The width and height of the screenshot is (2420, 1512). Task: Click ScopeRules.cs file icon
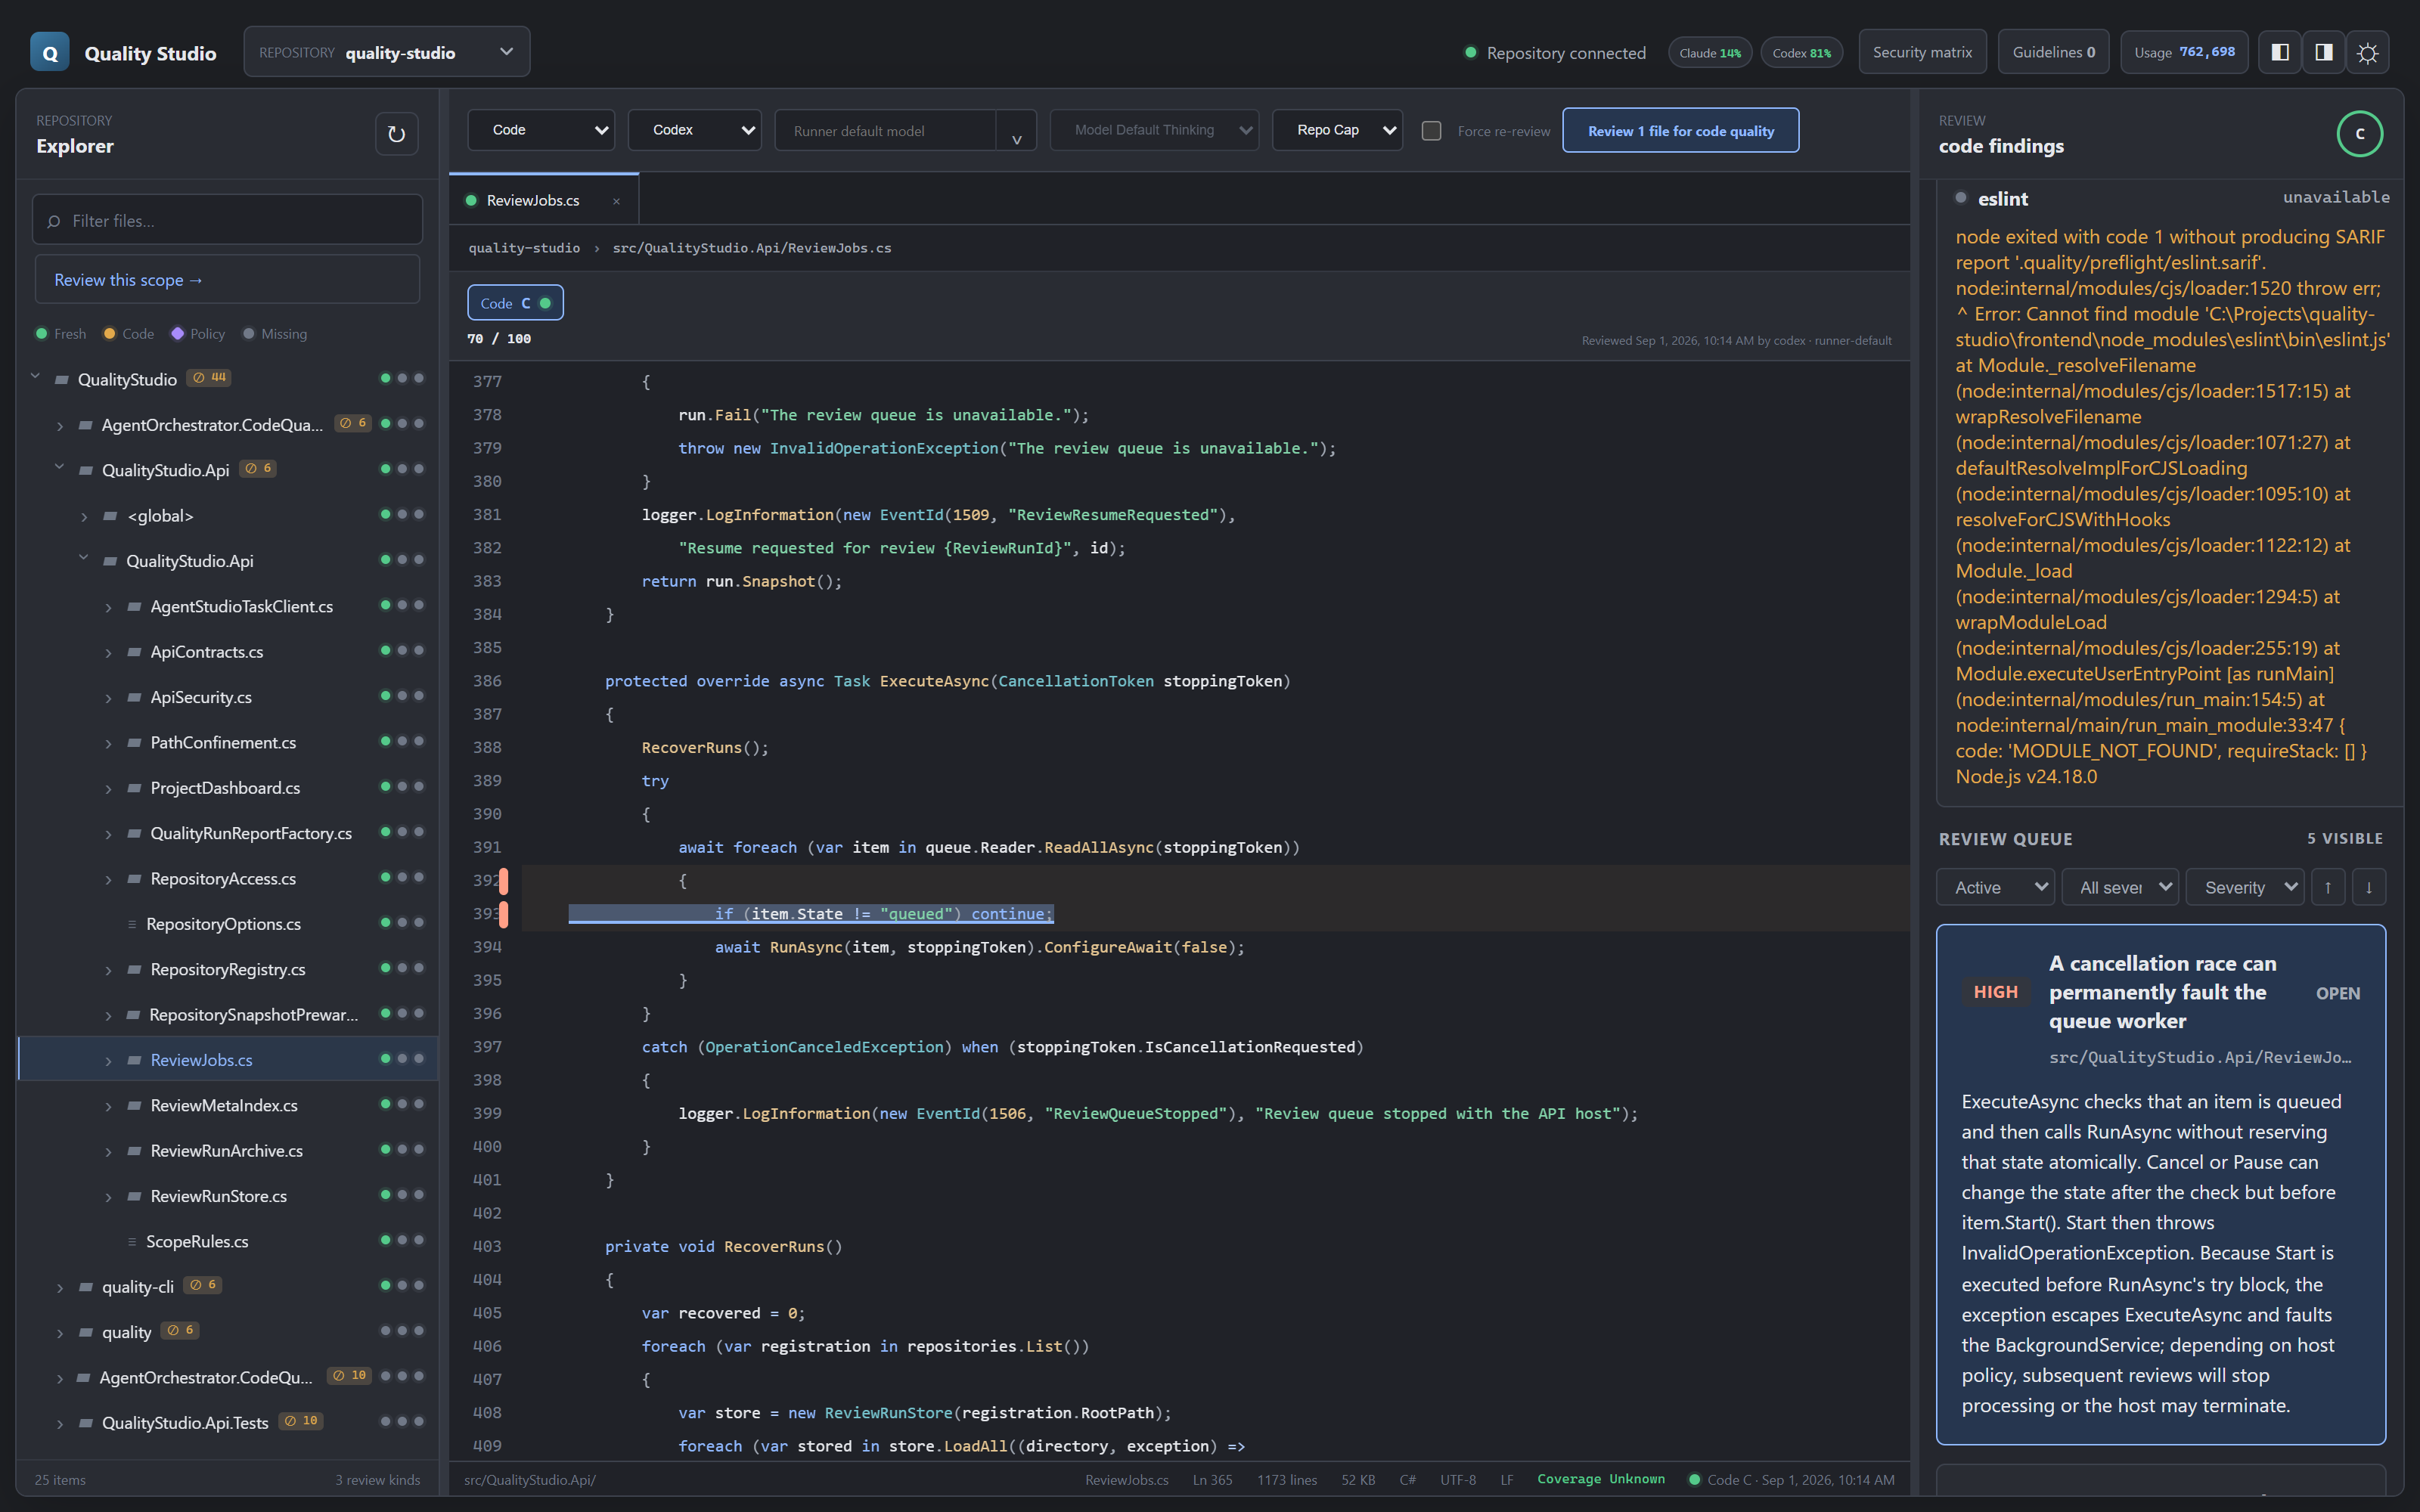(132, 1241)
